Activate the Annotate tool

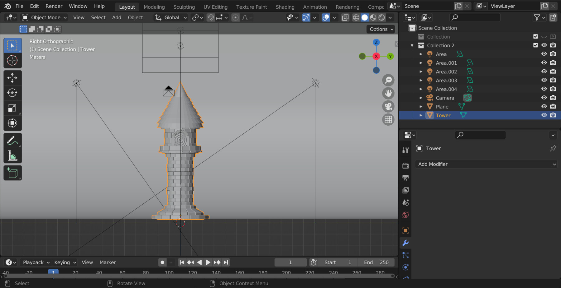pos(12,140)
